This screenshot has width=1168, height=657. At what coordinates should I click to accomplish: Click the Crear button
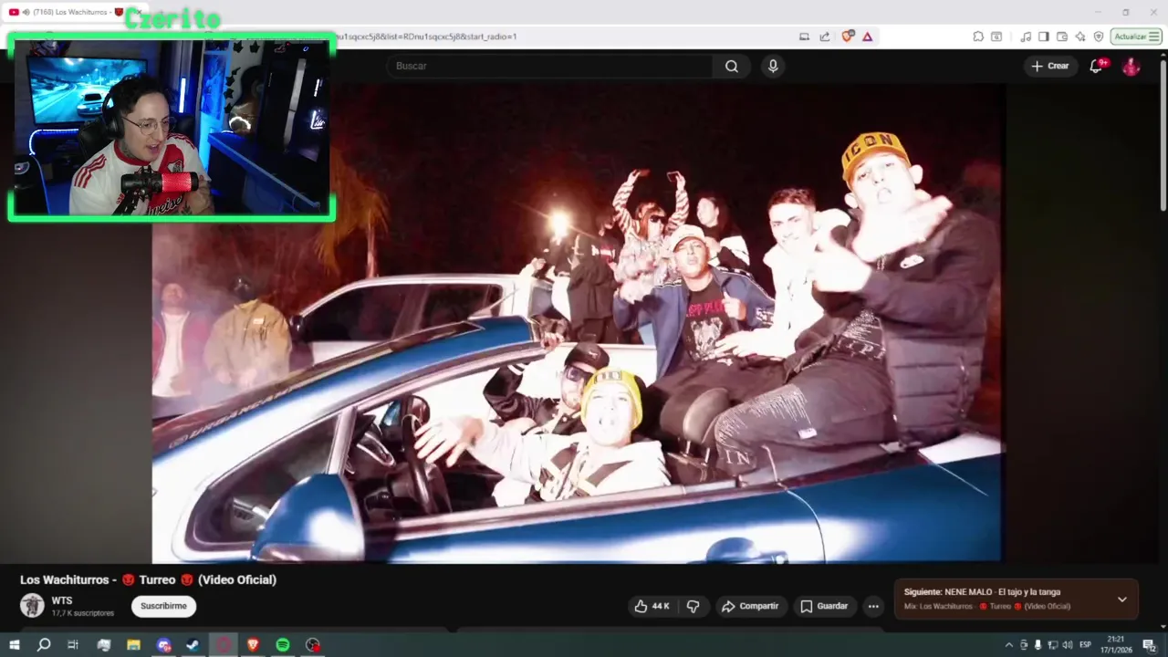point(1050,66)
